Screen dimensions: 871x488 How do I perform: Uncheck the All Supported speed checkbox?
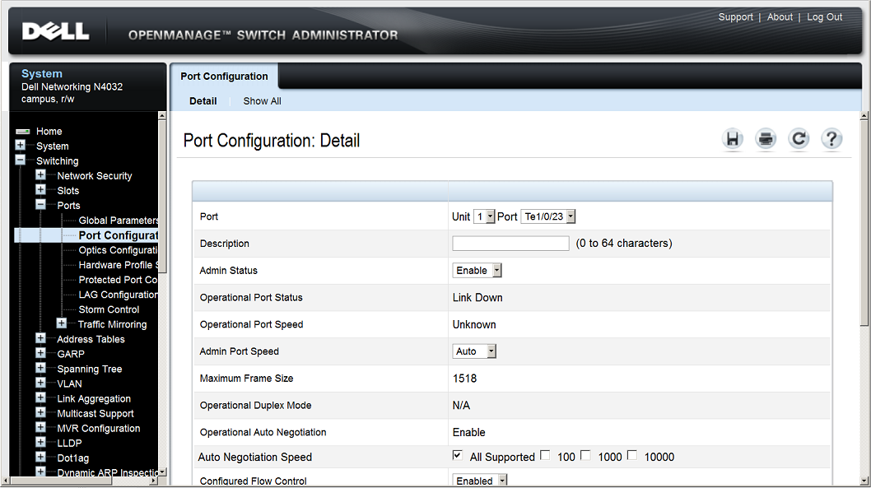pyautogui.click(x=458, y=454)
